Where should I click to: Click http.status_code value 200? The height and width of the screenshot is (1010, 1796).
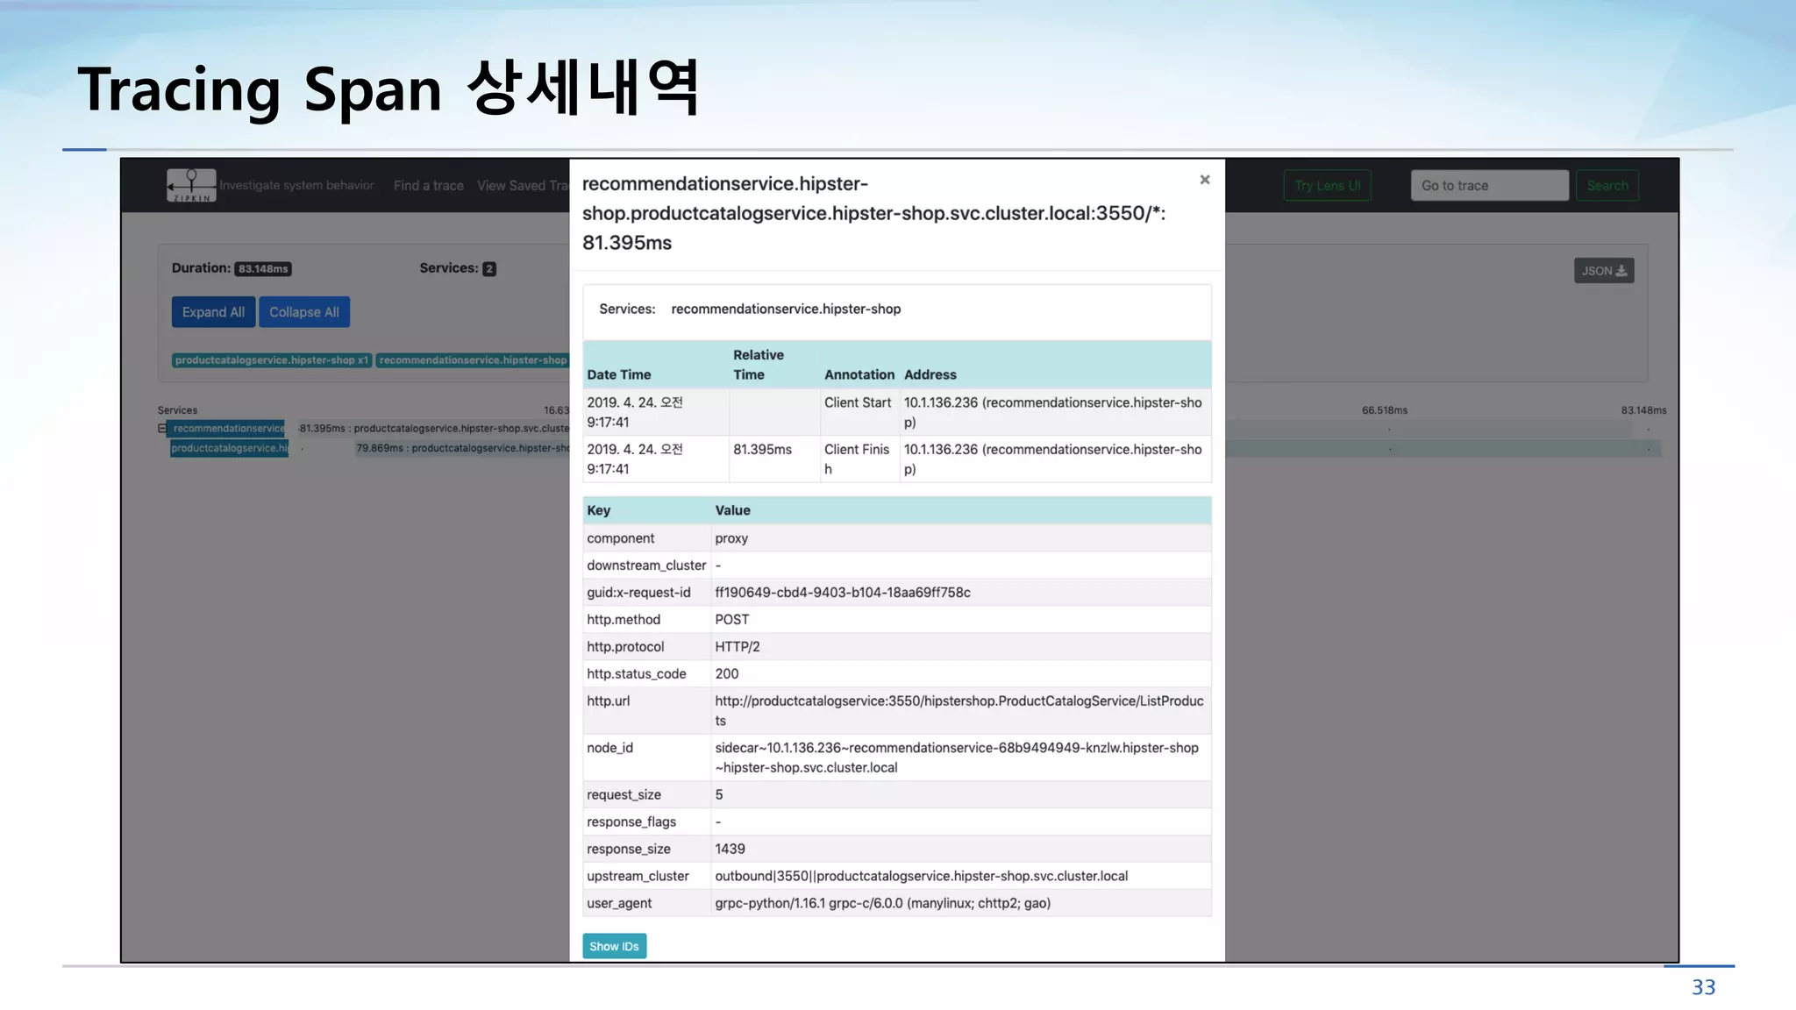click(x=727, y=674)
